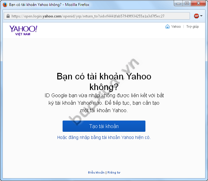Click the heading Bạn có tài khoản Yahoo không?
The width and height of the screenshot is (208, 181).
104,82
